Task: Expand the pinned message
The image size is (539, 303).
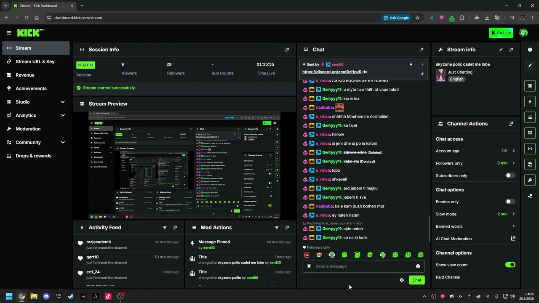Action: (422, 73)
